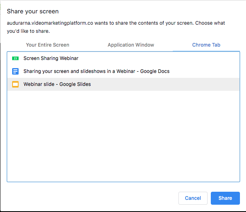The width and height of the screenshot is (246, 212).
Task: Click the empty area of the tab list
Action: coord(123,136)
